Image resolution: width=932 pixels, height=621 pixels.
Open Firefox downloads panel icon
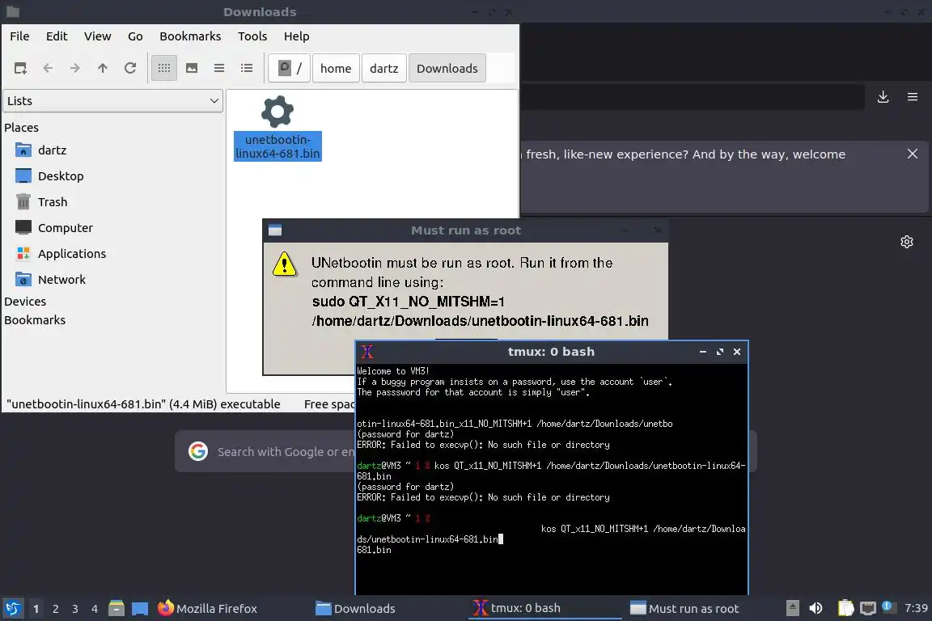click(883, 97)
